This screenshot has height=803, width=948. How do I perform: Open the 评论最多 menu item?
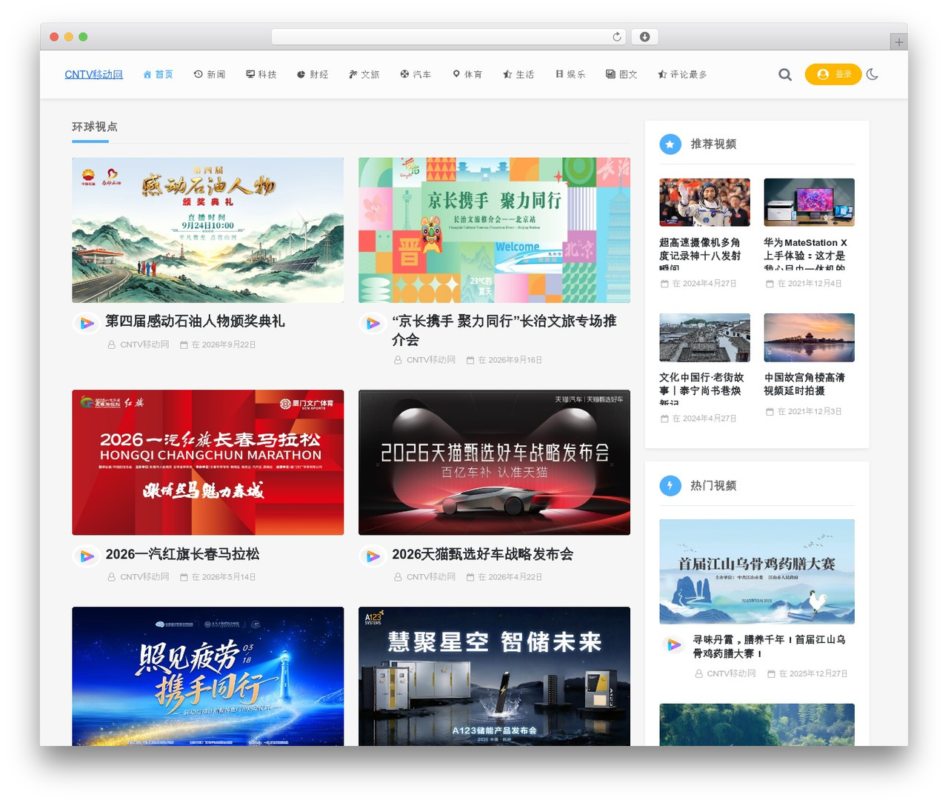pos(682,74)
